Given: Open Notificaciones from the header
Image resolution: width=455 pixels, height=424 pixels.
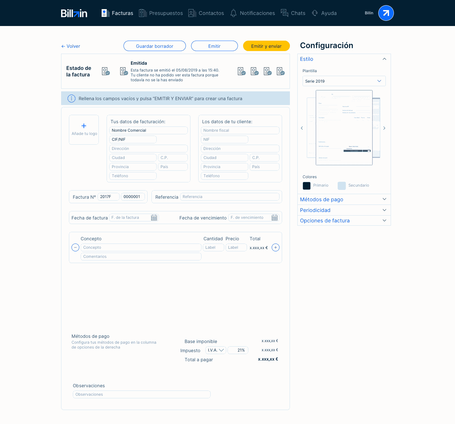Looking at the screenshot, I should coord(253,13).
